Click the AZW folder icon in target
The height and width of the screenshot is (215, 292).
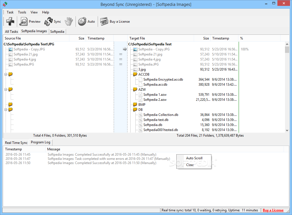point(135,89)
